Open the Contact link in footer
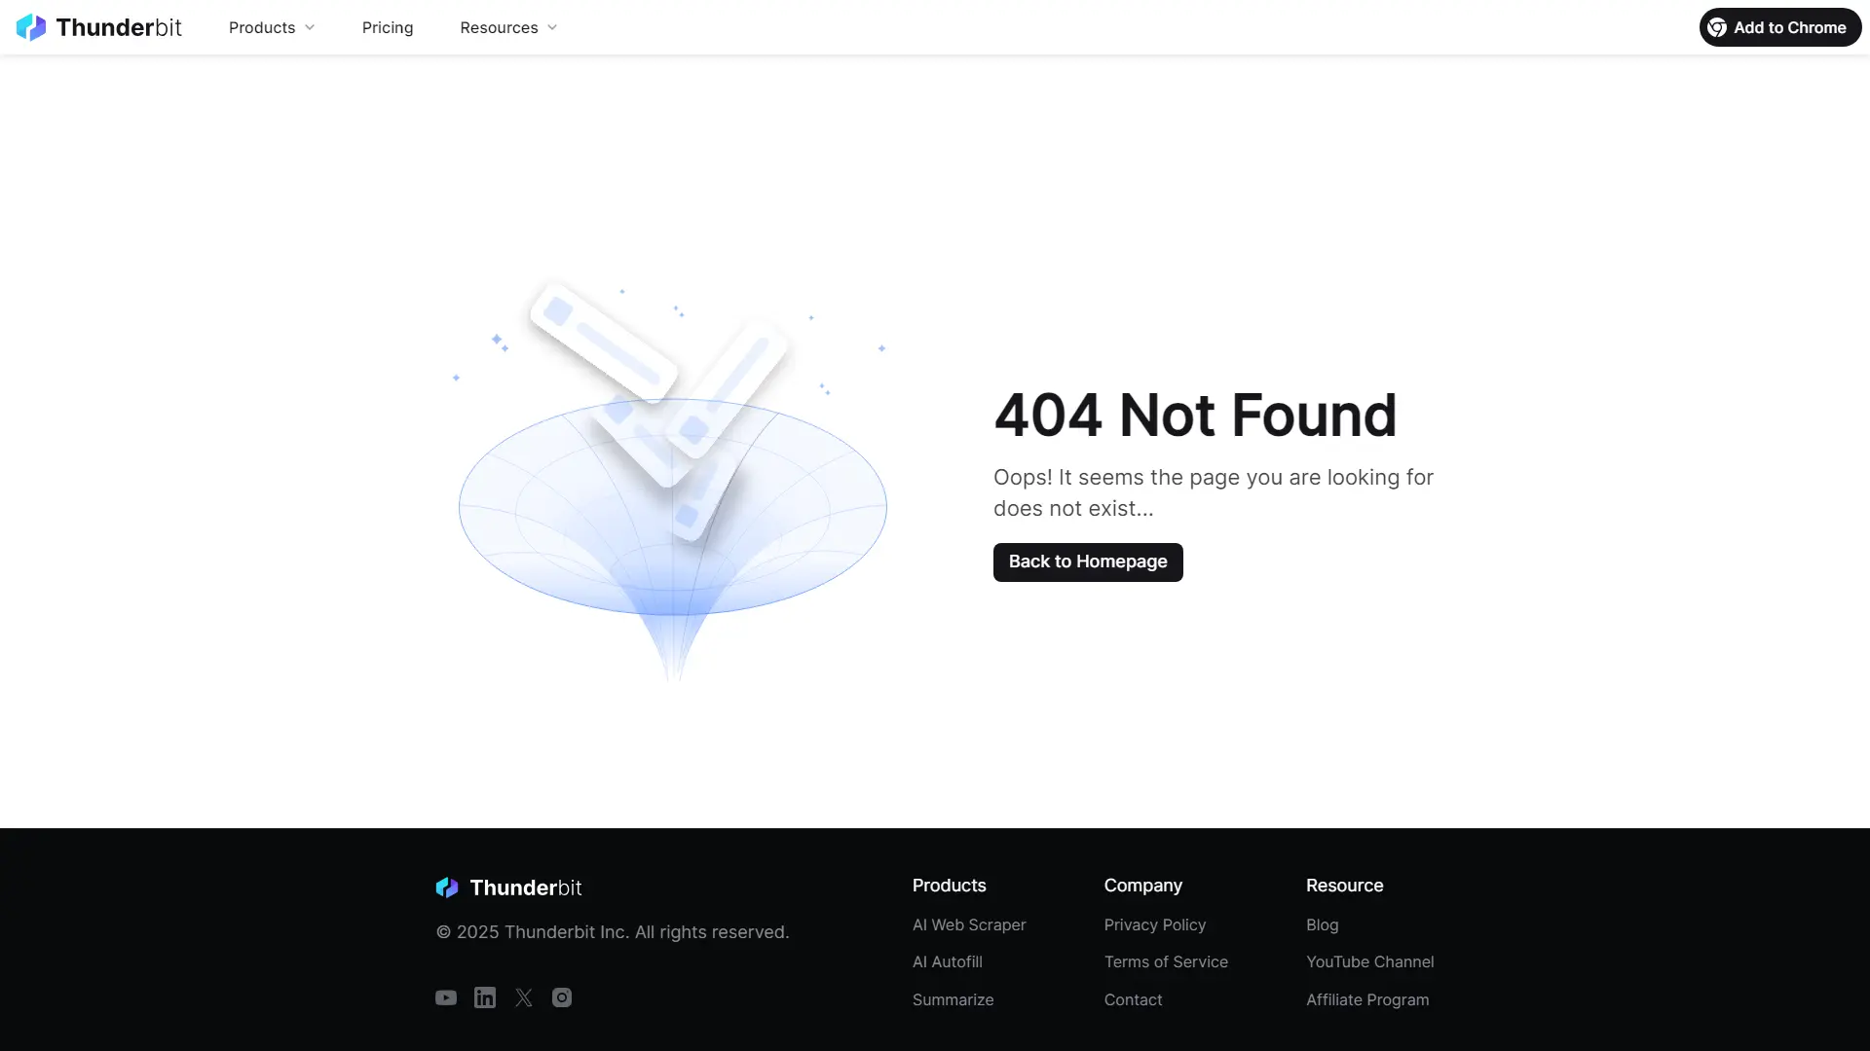This screenshot has height=1051, width=1870. (x=1134, y=999)
